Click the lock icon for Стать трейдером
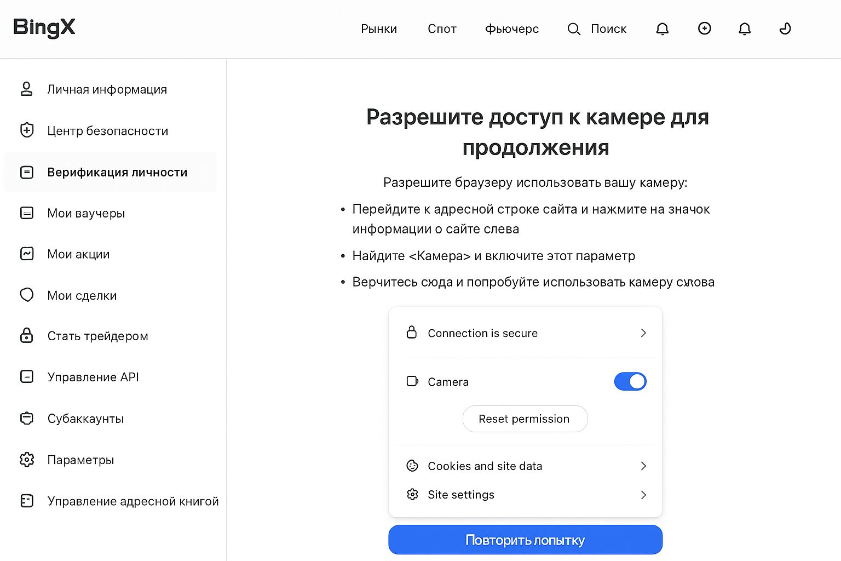Viewport: 841px width, 561px height. click(x=26, y=335)
